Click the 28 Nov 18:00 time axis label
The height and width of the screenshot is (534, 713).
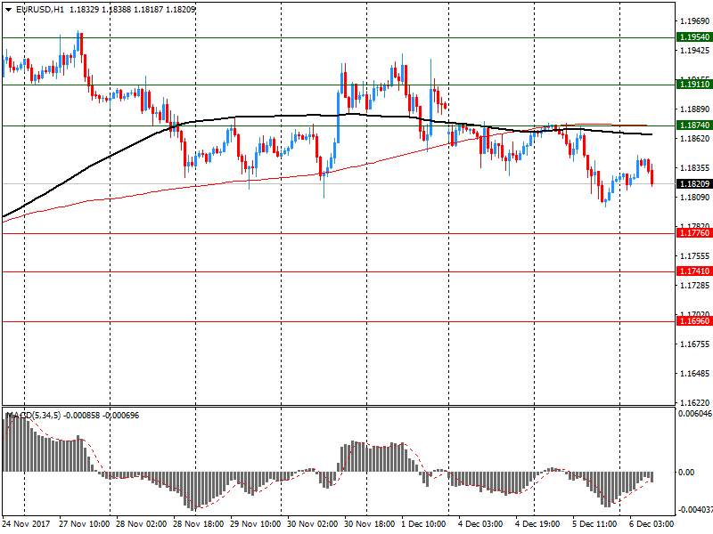[198, 524]
